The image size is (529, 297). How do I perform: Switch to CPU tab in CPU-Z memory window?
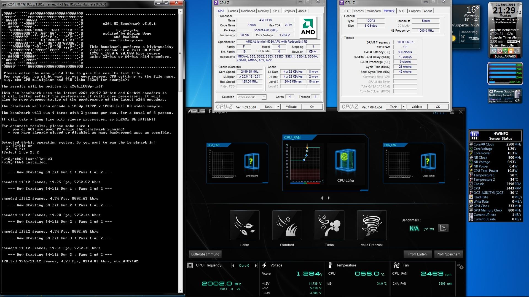pos(346,11)
